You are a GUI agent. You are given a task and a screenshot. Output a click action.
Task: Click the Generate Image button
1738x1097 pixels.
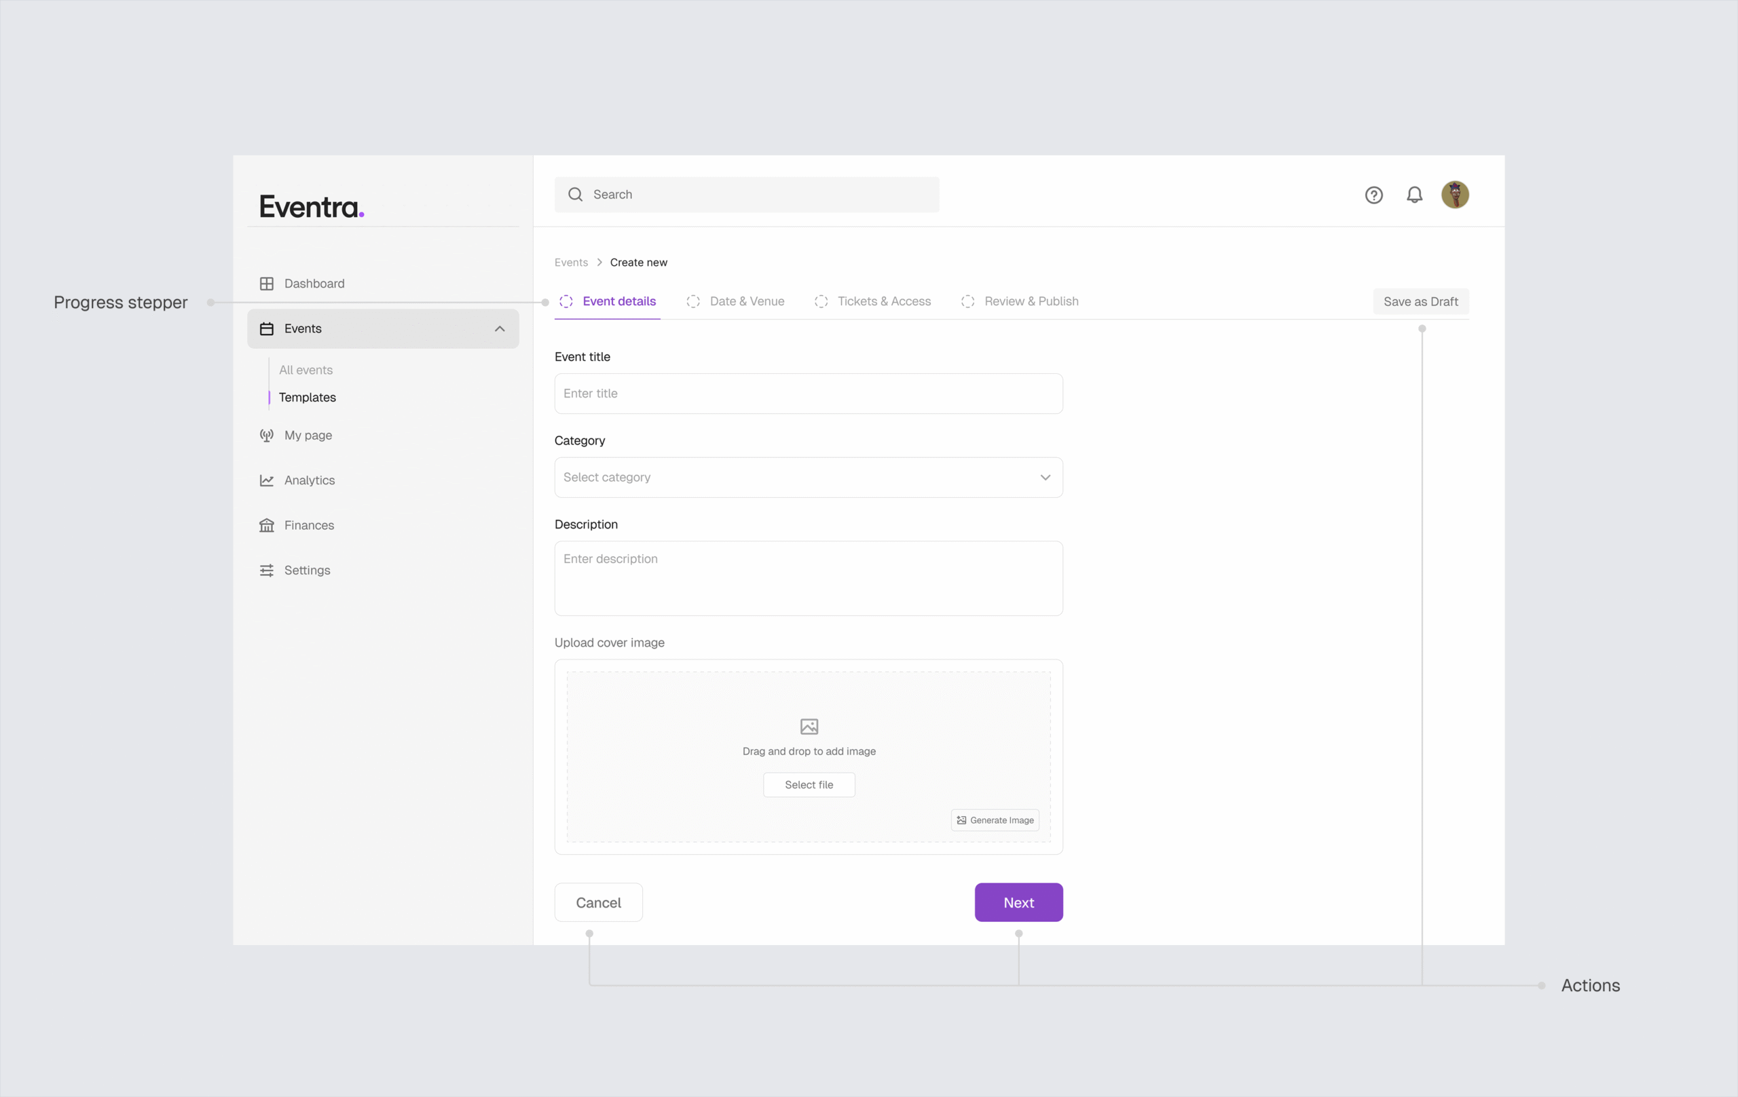(995, 820)
